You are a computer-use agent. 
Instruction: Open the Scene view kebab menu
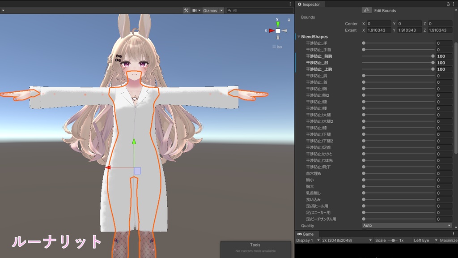tap(290, 4)
